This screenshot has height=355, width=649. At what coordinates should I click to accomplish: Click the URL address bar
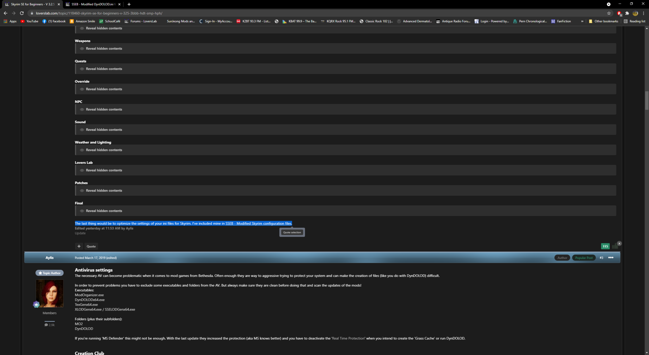point(318,13)
